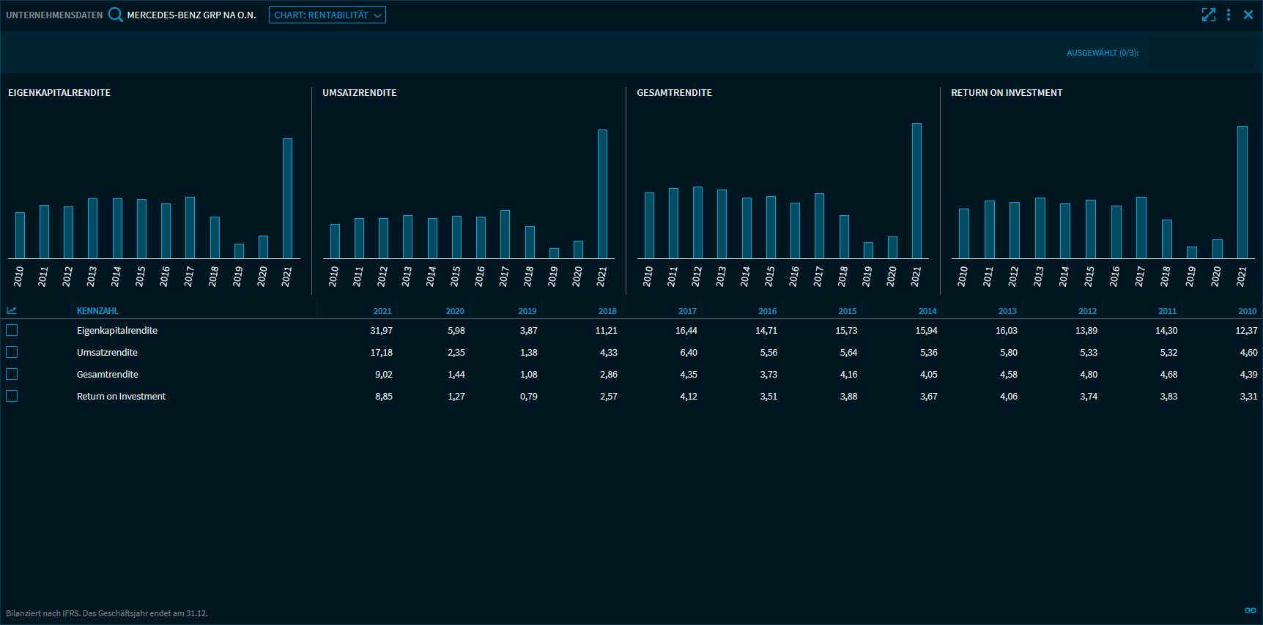Viewport: 1263px width, 625px height.
Task: Click the 2017 bar in Gesamtrendite chart
Action: coord(819,225)
